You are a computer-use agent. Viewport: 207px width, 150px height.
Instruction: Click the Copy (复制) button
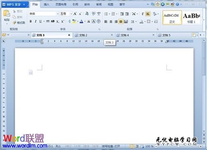point(17,17)
